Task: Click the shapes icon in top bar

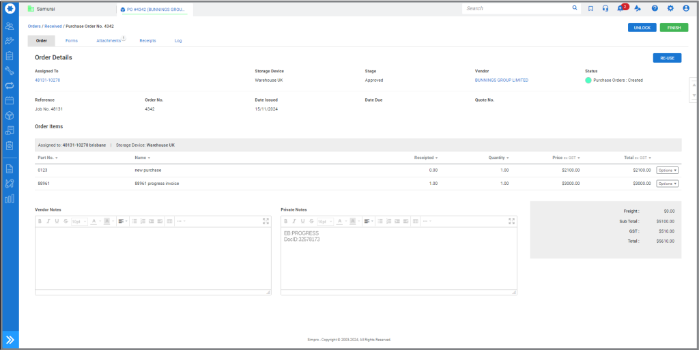Action: tap(638, 8)
